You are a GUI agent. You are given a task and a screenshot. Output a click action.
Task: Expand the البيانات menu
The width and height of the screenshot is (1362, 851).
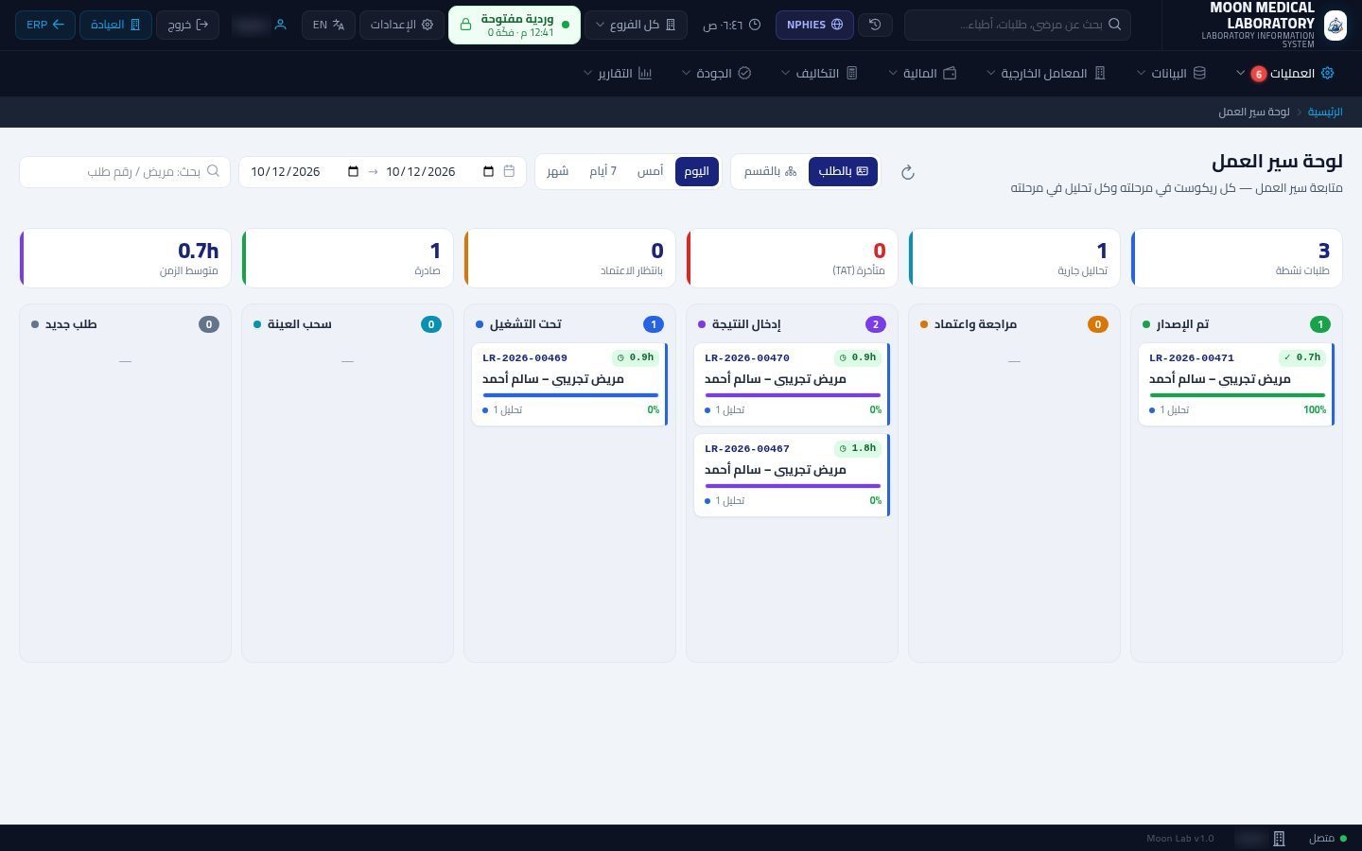(1171, 74)
